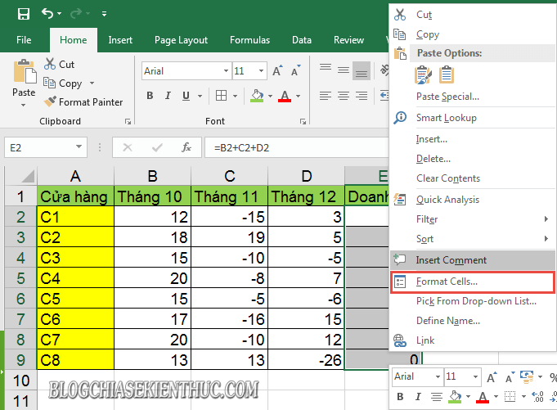Click the Save icon in the title bar
Screen dimensions: 557x410
point(24,14)
